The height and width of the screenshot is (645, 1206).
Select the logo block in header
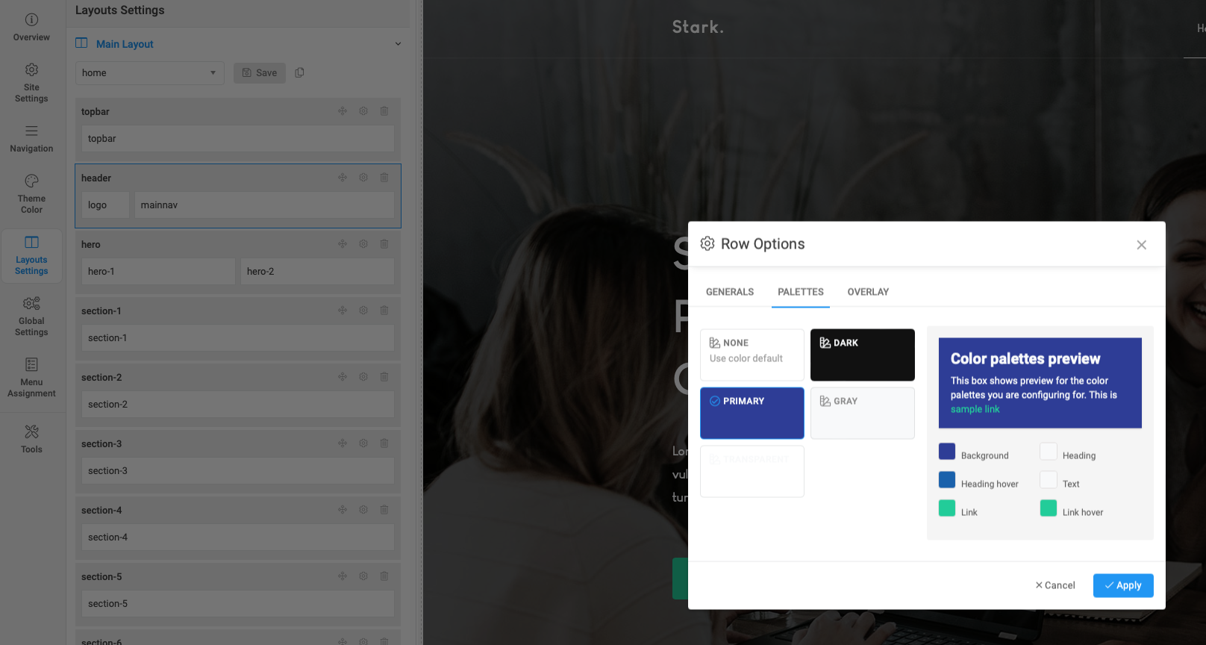(105, 205)
